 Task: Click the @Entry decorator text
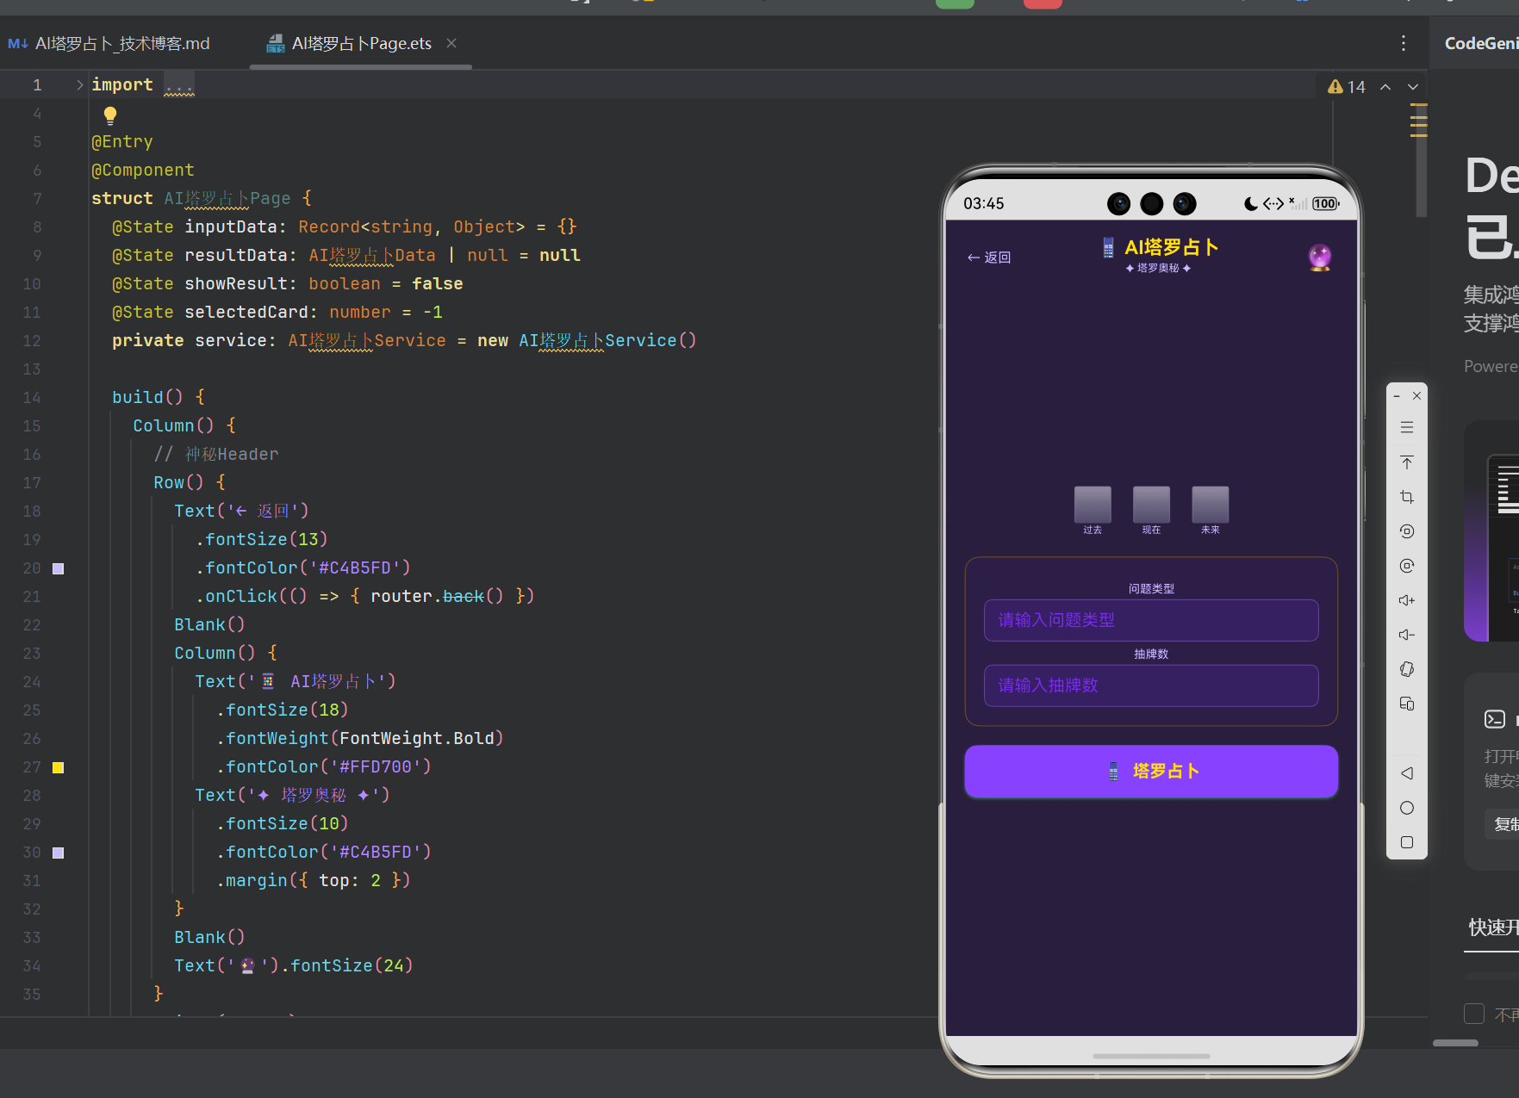pyautogui.click(x=122, y=141)
